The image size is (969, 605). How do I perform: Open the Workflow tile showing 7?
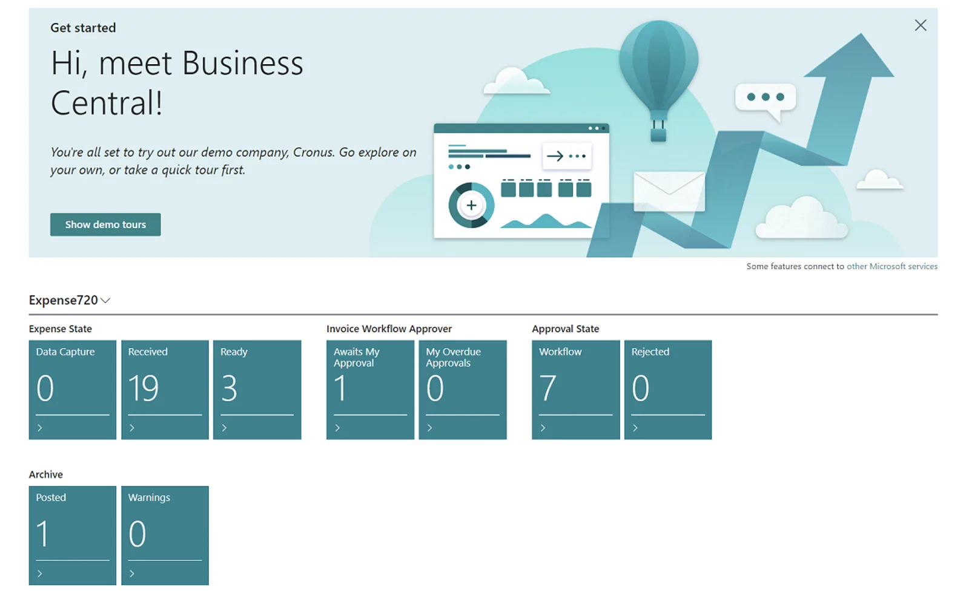[576, 390]
